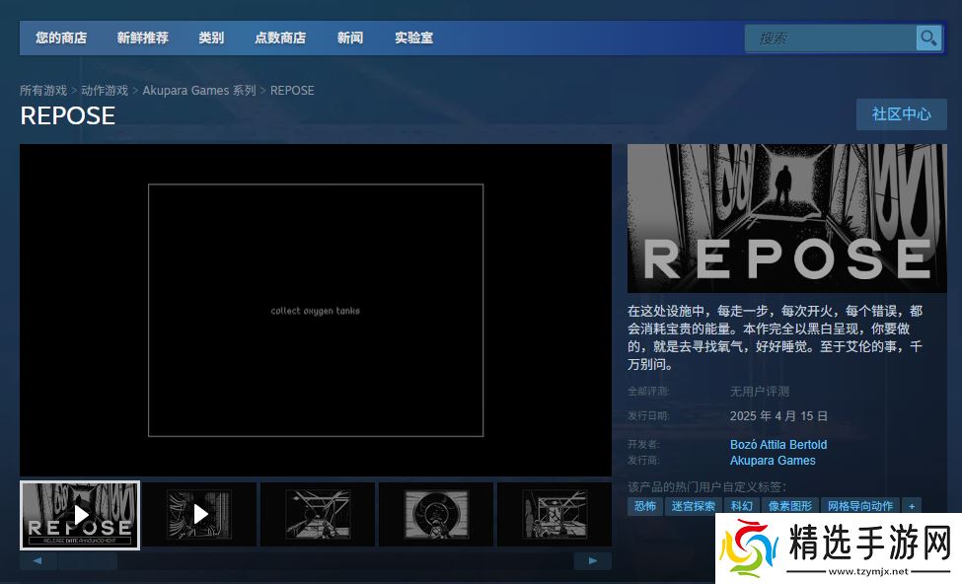Play the first REPOSE trailer thumbnail

click(x=80, y=514)
